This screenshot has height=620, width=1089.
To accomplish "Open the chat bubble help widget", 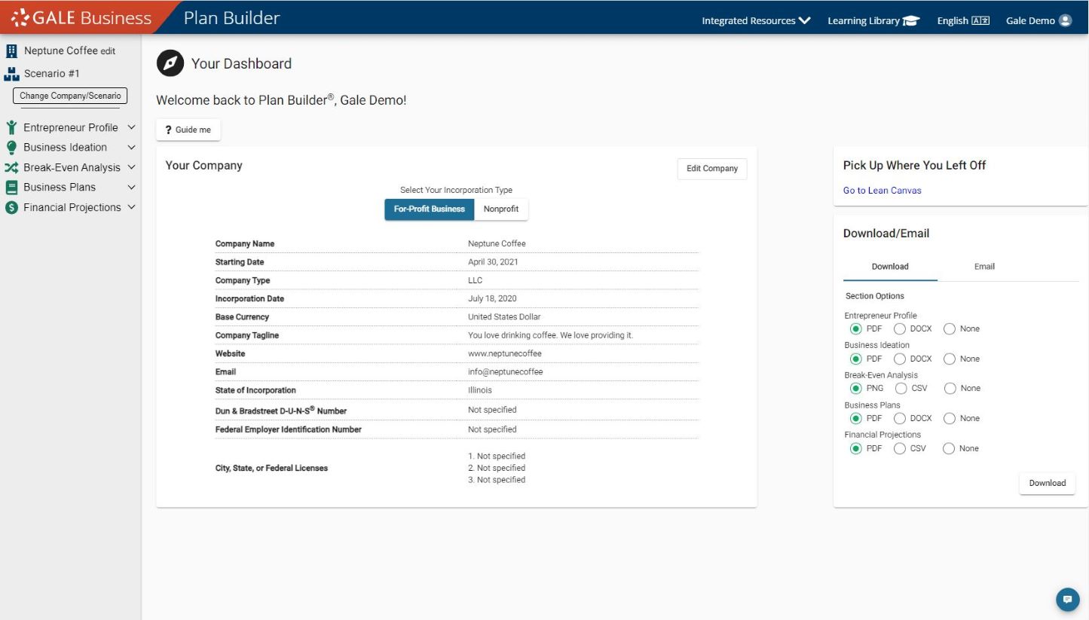I will click(x=1067, y=600).
